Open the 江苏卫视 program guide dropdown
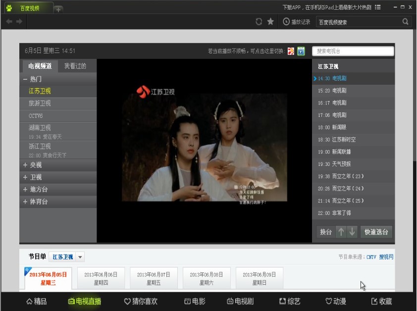The width and height of the screenshot is (417, 311). [67, 257]
